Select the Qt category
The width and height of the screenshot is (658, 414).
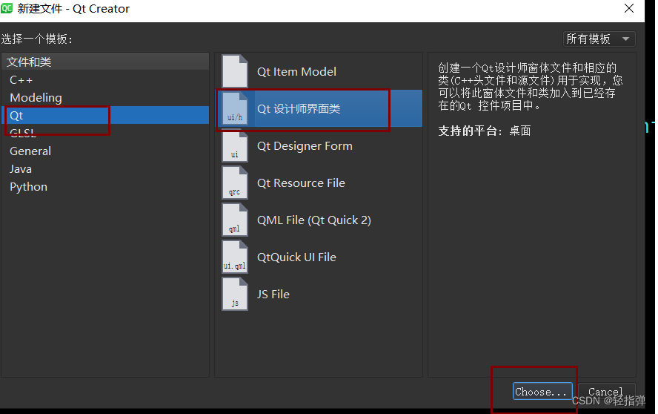pos(105,115)
